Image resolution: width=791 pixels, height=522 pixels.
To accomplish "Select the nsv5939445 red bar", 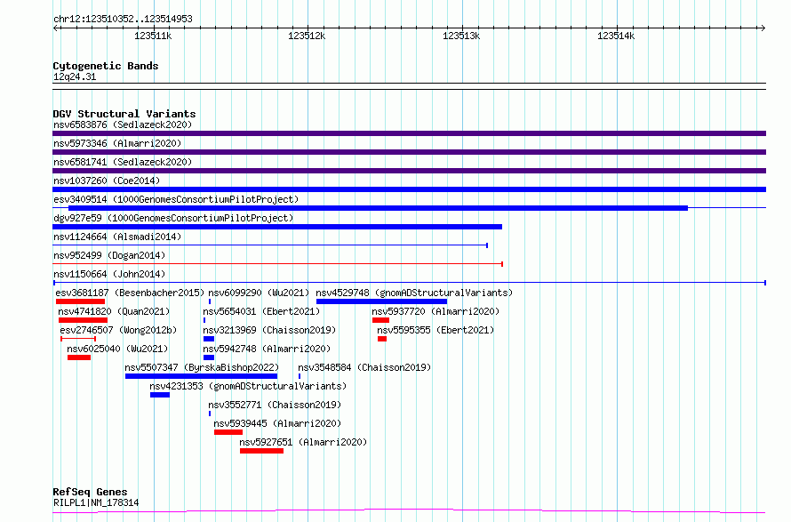I will pos(228,432).
